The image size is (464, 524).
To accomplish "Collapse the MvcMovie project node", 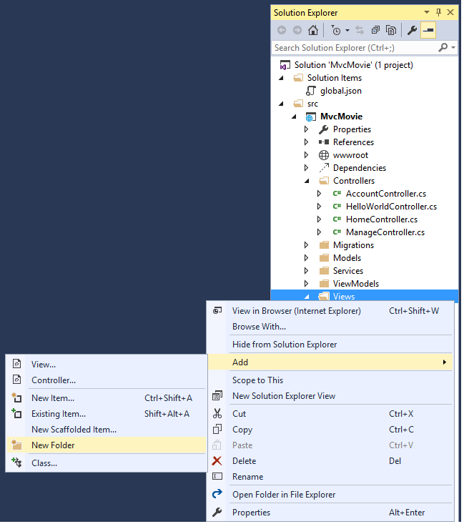I will tap(295, 117).
